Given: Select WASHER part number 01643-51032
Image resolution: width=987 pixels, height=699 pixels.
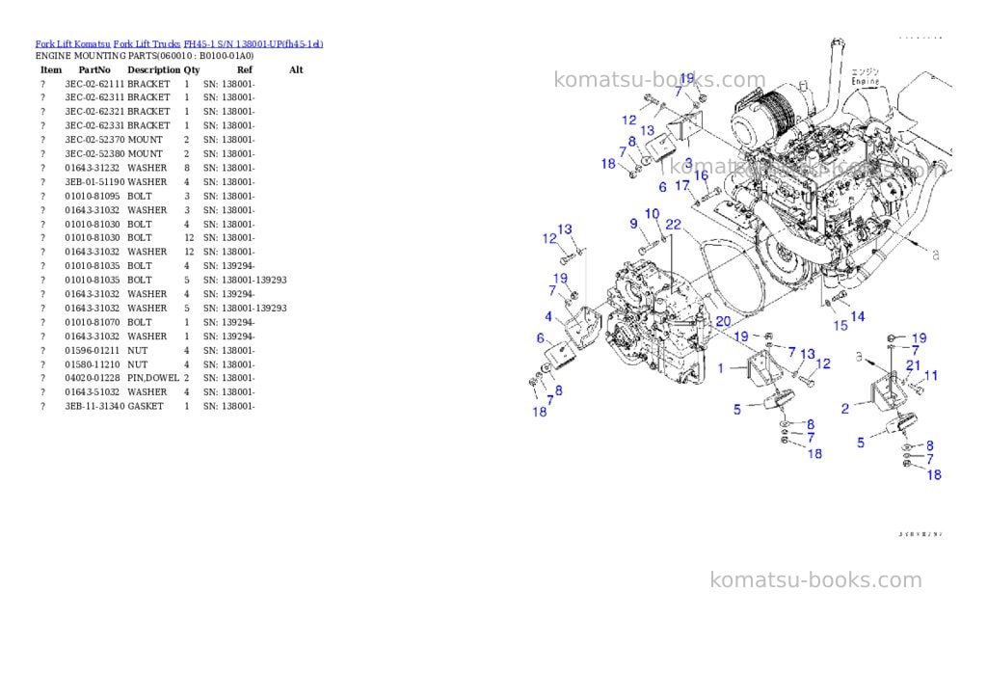Looking at the screenshot, I should (92, 392).
